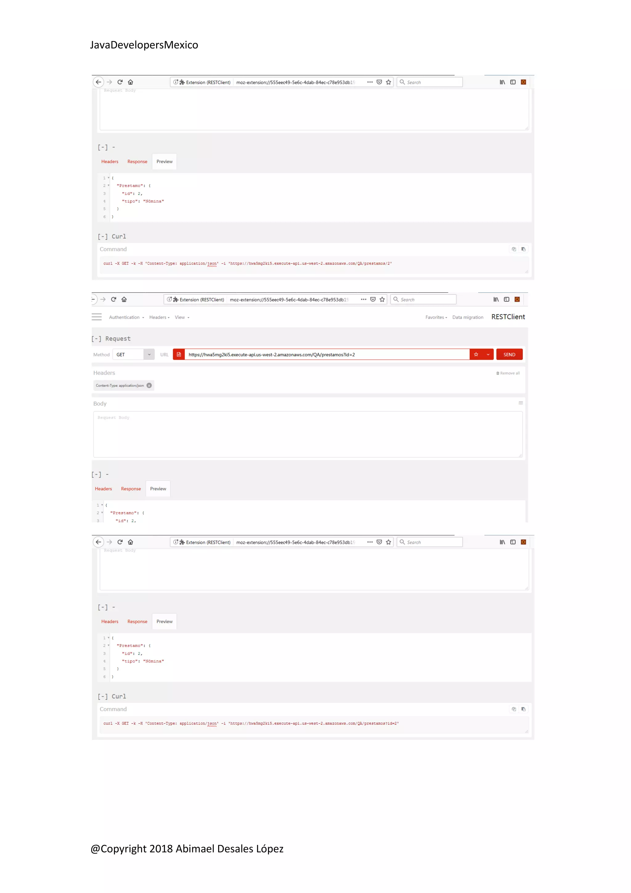Remove the Content-Type application/json header chip
The width and height of the screenshot is (631, 893).
click(149, 385)
